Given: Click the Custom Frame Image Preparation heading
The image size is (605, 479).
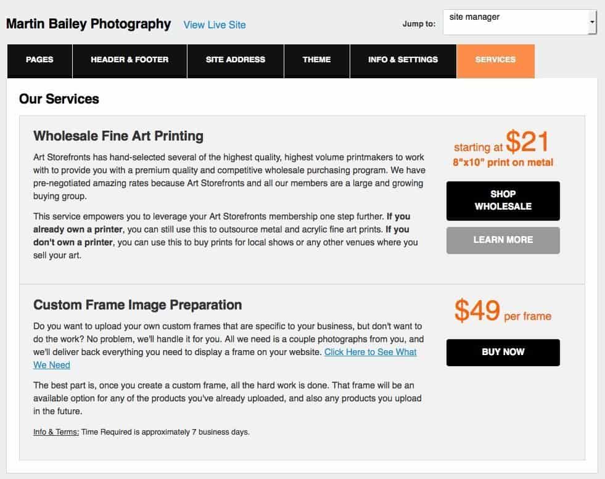Looking at the screenshot, I should coord(138,305).
